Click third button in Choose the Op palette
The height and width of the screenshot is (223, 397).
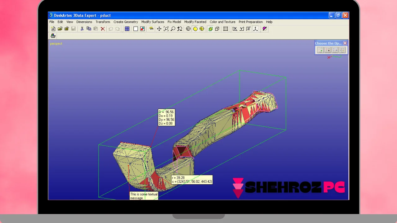(335, 50)
